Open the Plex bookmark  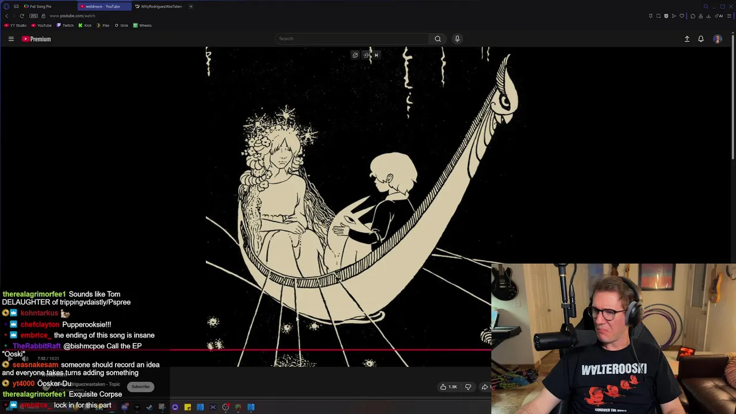pyautogui.click(x=103, y=25)
